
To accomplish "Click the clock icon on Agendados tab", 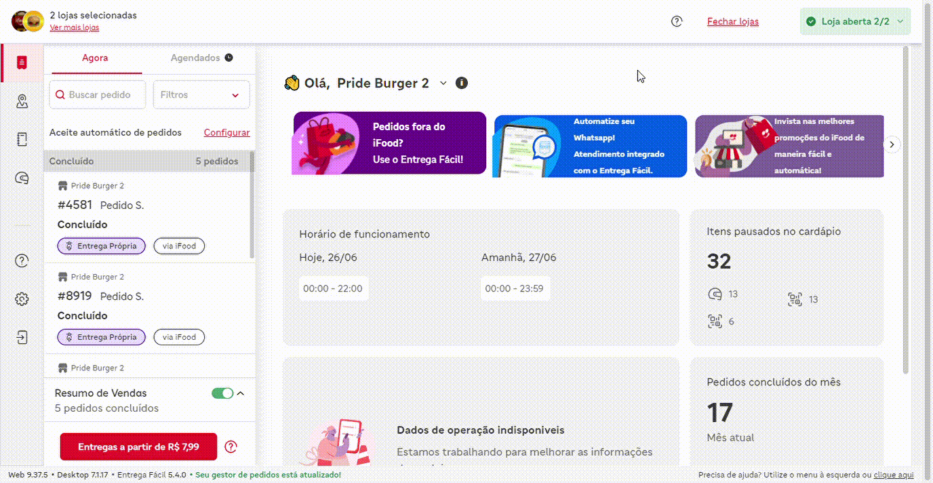I will (229, 58).
